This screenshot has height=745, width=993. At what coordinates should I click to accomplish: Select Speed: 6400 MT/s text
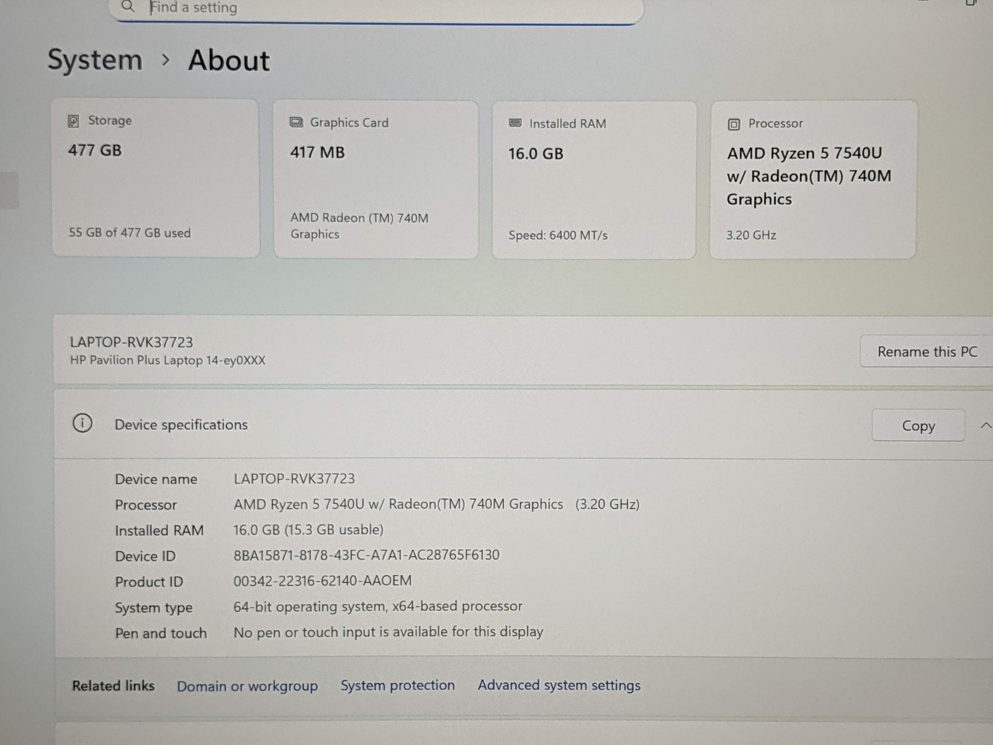(x=558, y=235)
